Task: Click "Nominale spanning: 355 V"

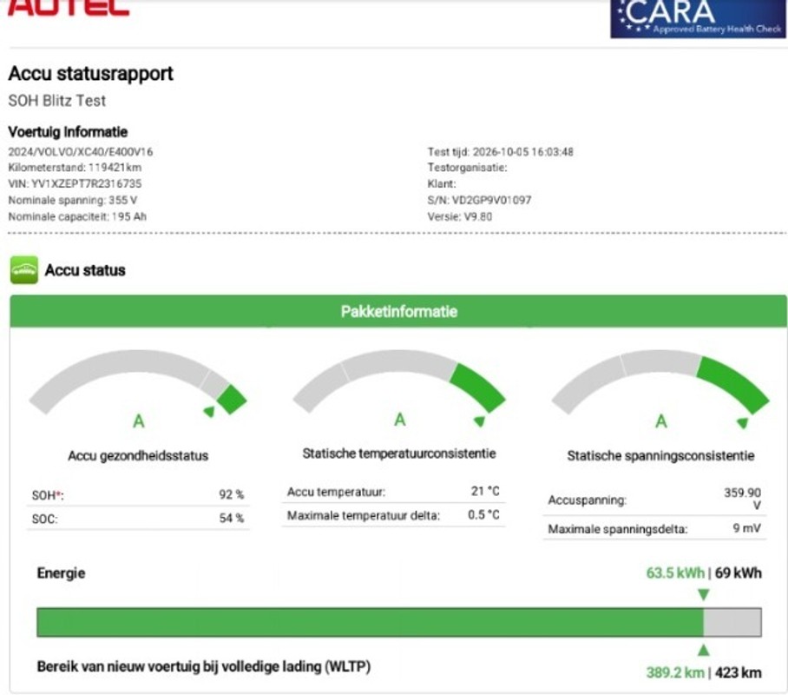Action: click(x=73, y=200)
